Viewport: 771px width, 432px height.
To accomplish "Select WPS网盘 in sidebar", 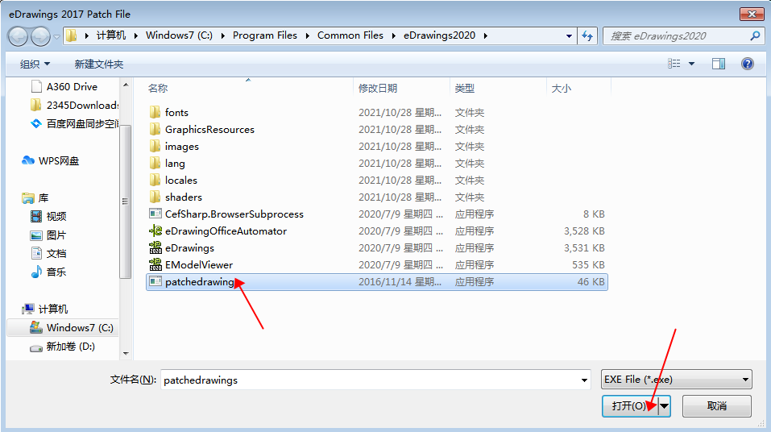I will (59, 161).
